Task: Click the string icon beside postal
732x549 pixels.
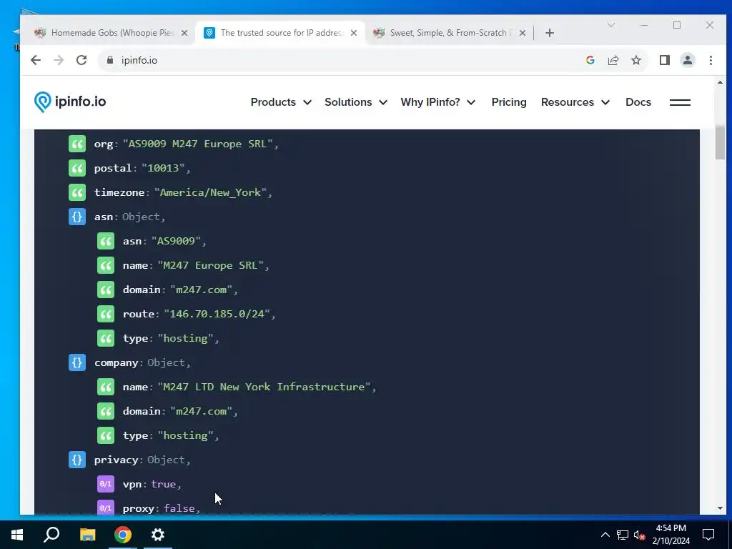Action: point(77,168)
